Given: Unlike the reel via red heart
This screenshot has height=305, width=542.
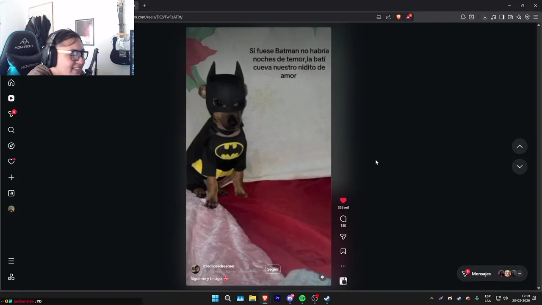Looking at the screenshot, I should tap(343, 200).
